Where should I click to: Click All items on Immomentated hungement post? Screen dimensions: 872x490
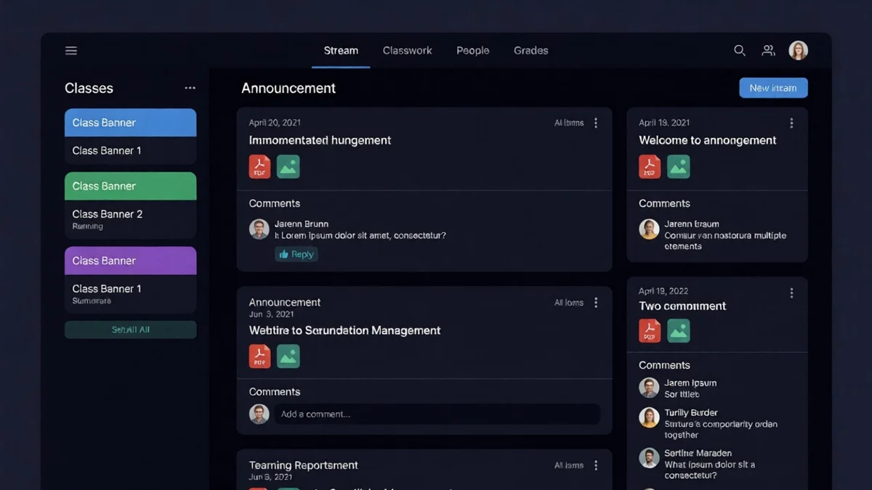(x=569, y=123)
